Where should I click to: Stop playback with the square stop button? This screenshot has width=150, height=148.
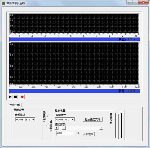tap(15, 97)
